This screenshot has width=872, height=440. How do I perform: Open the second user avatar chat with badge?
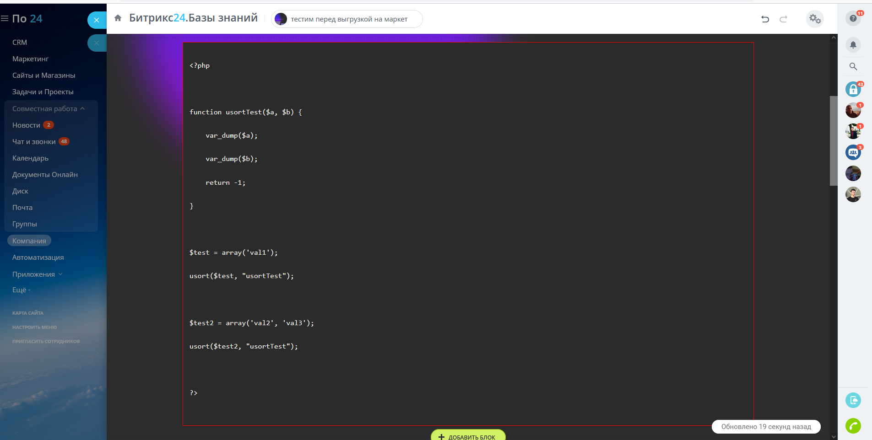click(x=853, y=131)
